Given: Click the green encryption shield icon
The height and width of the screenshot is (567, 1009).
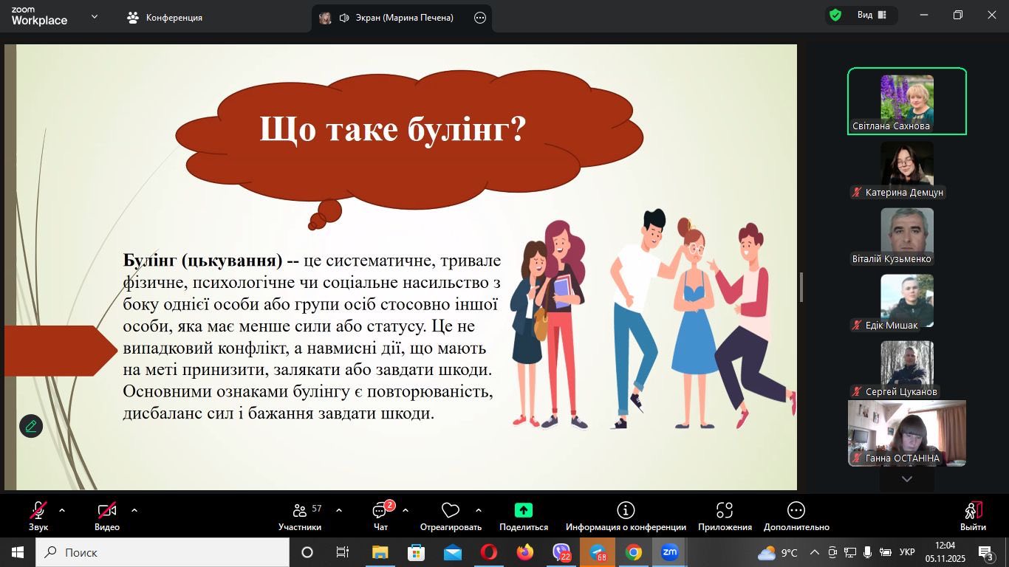Looking at the screenshot, I should click(835, 16).
